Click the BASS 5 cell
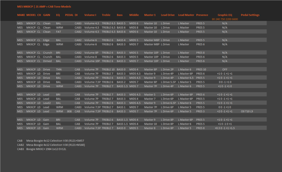Viewport: 282px width, 172px height. coord(121,23)
